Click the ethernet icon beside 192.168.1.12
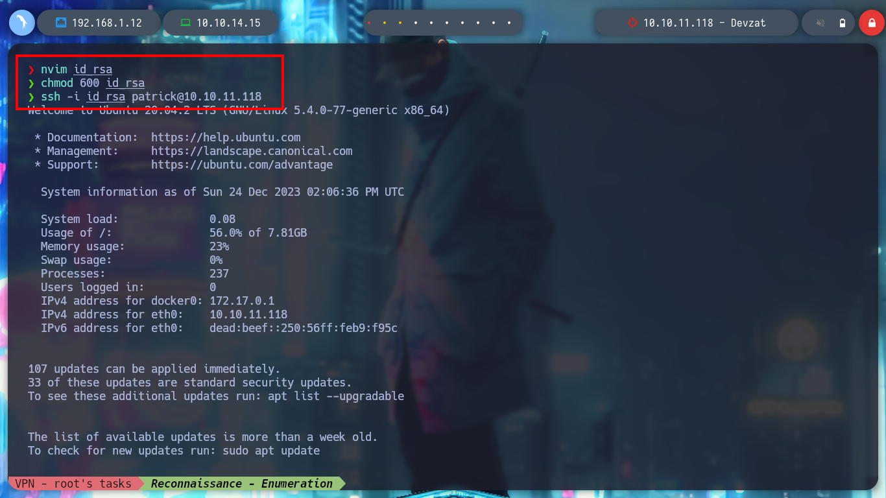This screenshot has height=498, width=886. click(62, 23)
